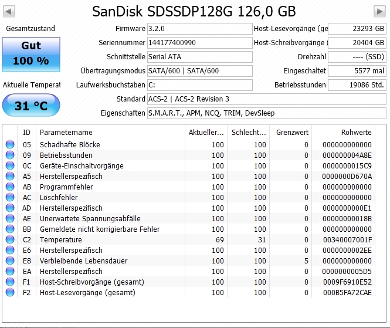
Task: Click status icon for Schadhafte Blöcke row
Action: [10, 144]
